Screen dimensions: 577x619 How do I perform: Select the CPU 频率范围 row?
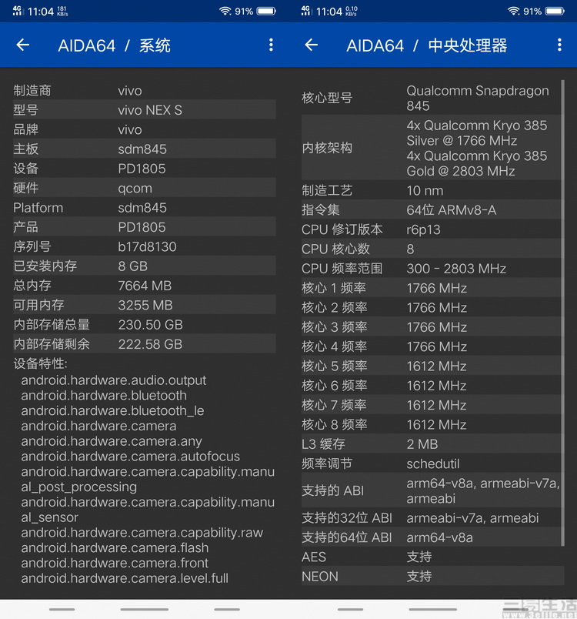click(432, 269)
